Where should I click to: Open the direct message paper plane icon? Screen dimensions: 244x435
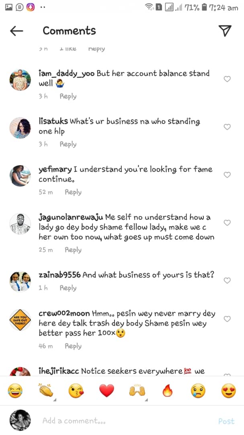(x=225, y=31)
